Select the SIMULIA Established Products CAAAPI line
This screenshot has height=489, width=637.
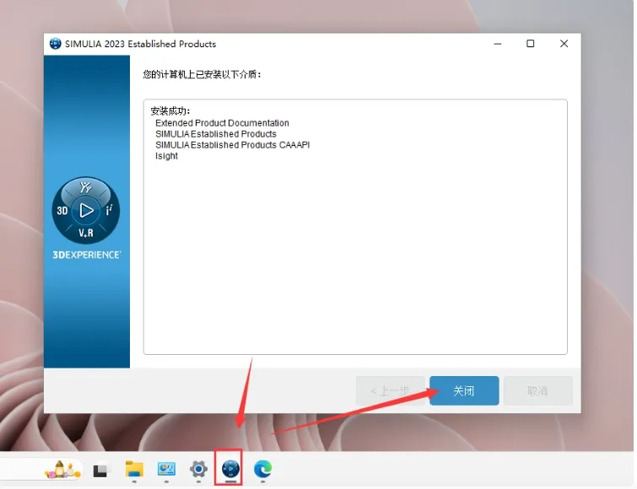point(232,145)
